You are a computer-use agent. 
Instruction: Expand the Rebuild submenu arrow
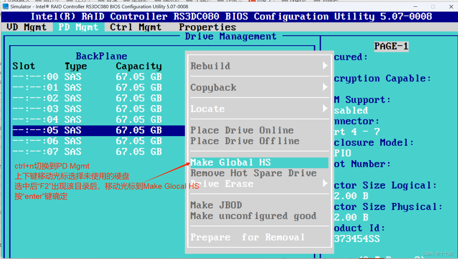coord(325,66)
